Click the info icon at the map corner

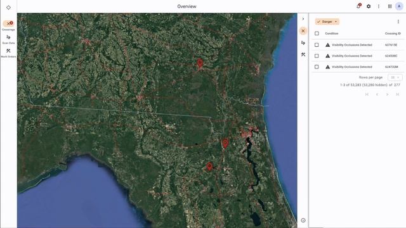(x=303, y=220)
